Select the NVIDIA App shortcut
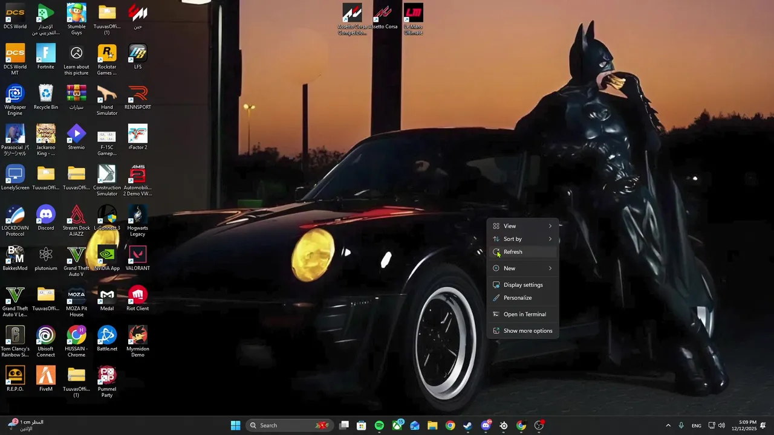 [x=107, y=258]
